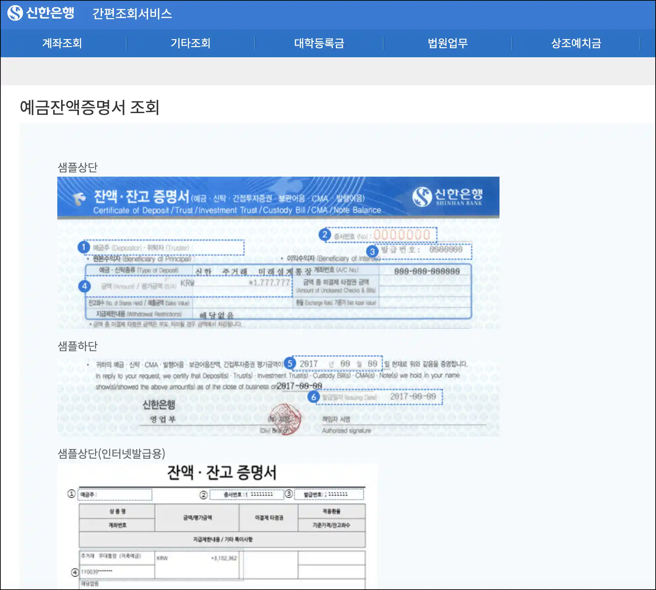Go to the 법원업무 menu
656x590 pixels.
pos(448,43)
